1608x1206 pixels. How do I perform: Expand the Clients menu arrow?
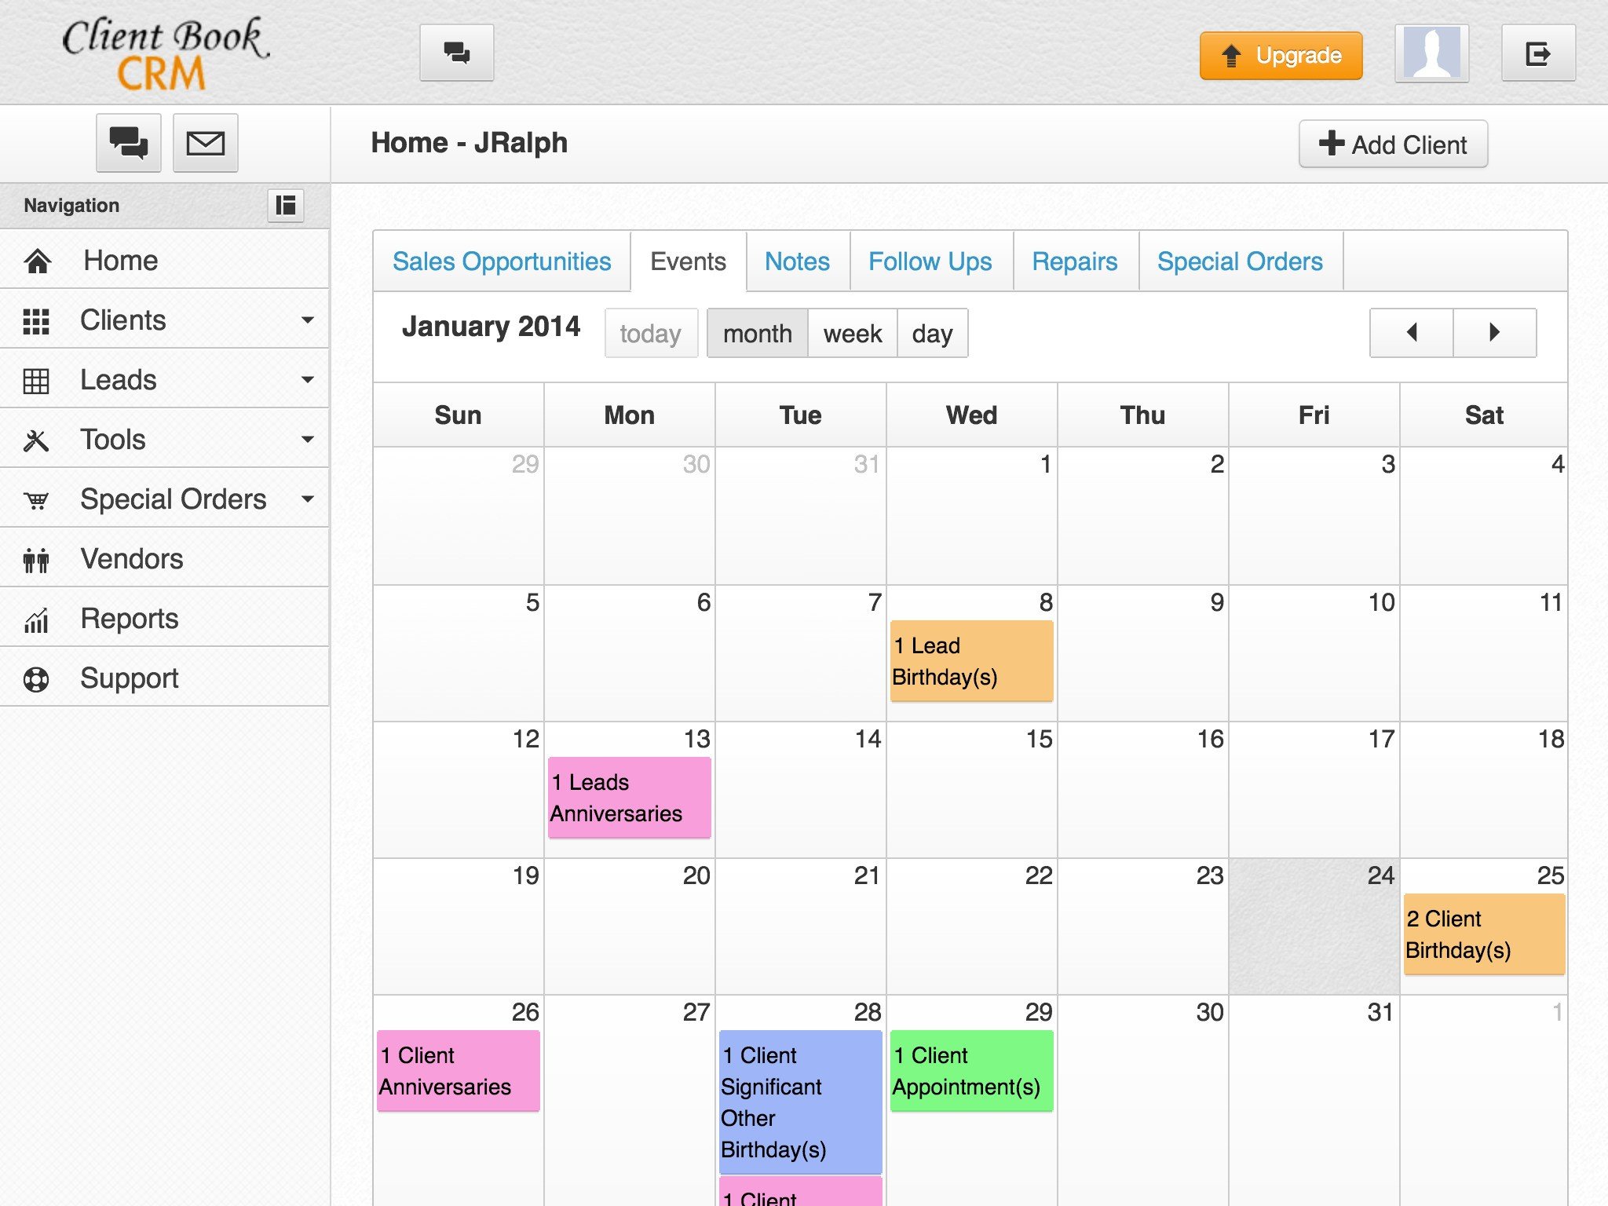(308, 320)
